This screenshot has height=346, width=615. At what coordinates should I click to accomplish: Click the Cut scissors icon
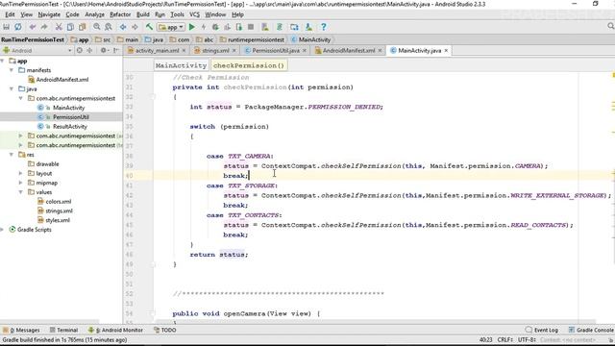click(x=59, y=27)
